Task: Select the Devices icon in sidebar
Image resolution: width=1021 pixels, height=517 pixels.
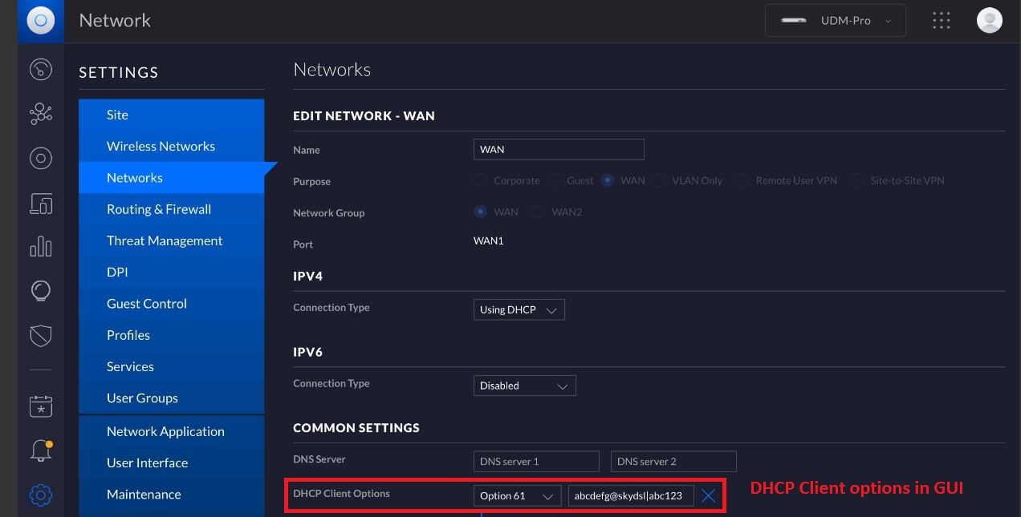Action: coord(41,158)
